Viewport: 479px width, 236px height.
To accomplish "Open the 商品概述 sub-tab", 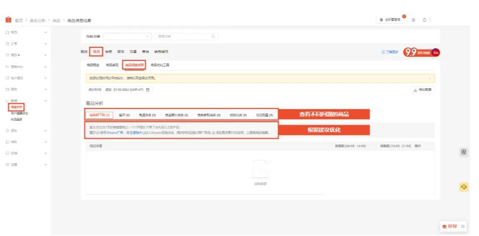I will click(x=93, y=65).
